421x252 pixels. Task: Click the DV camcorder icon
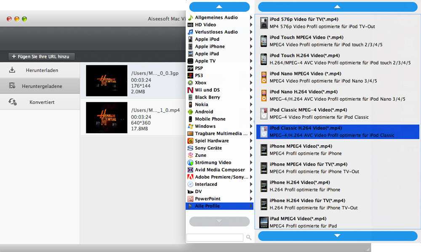point(190,192)
